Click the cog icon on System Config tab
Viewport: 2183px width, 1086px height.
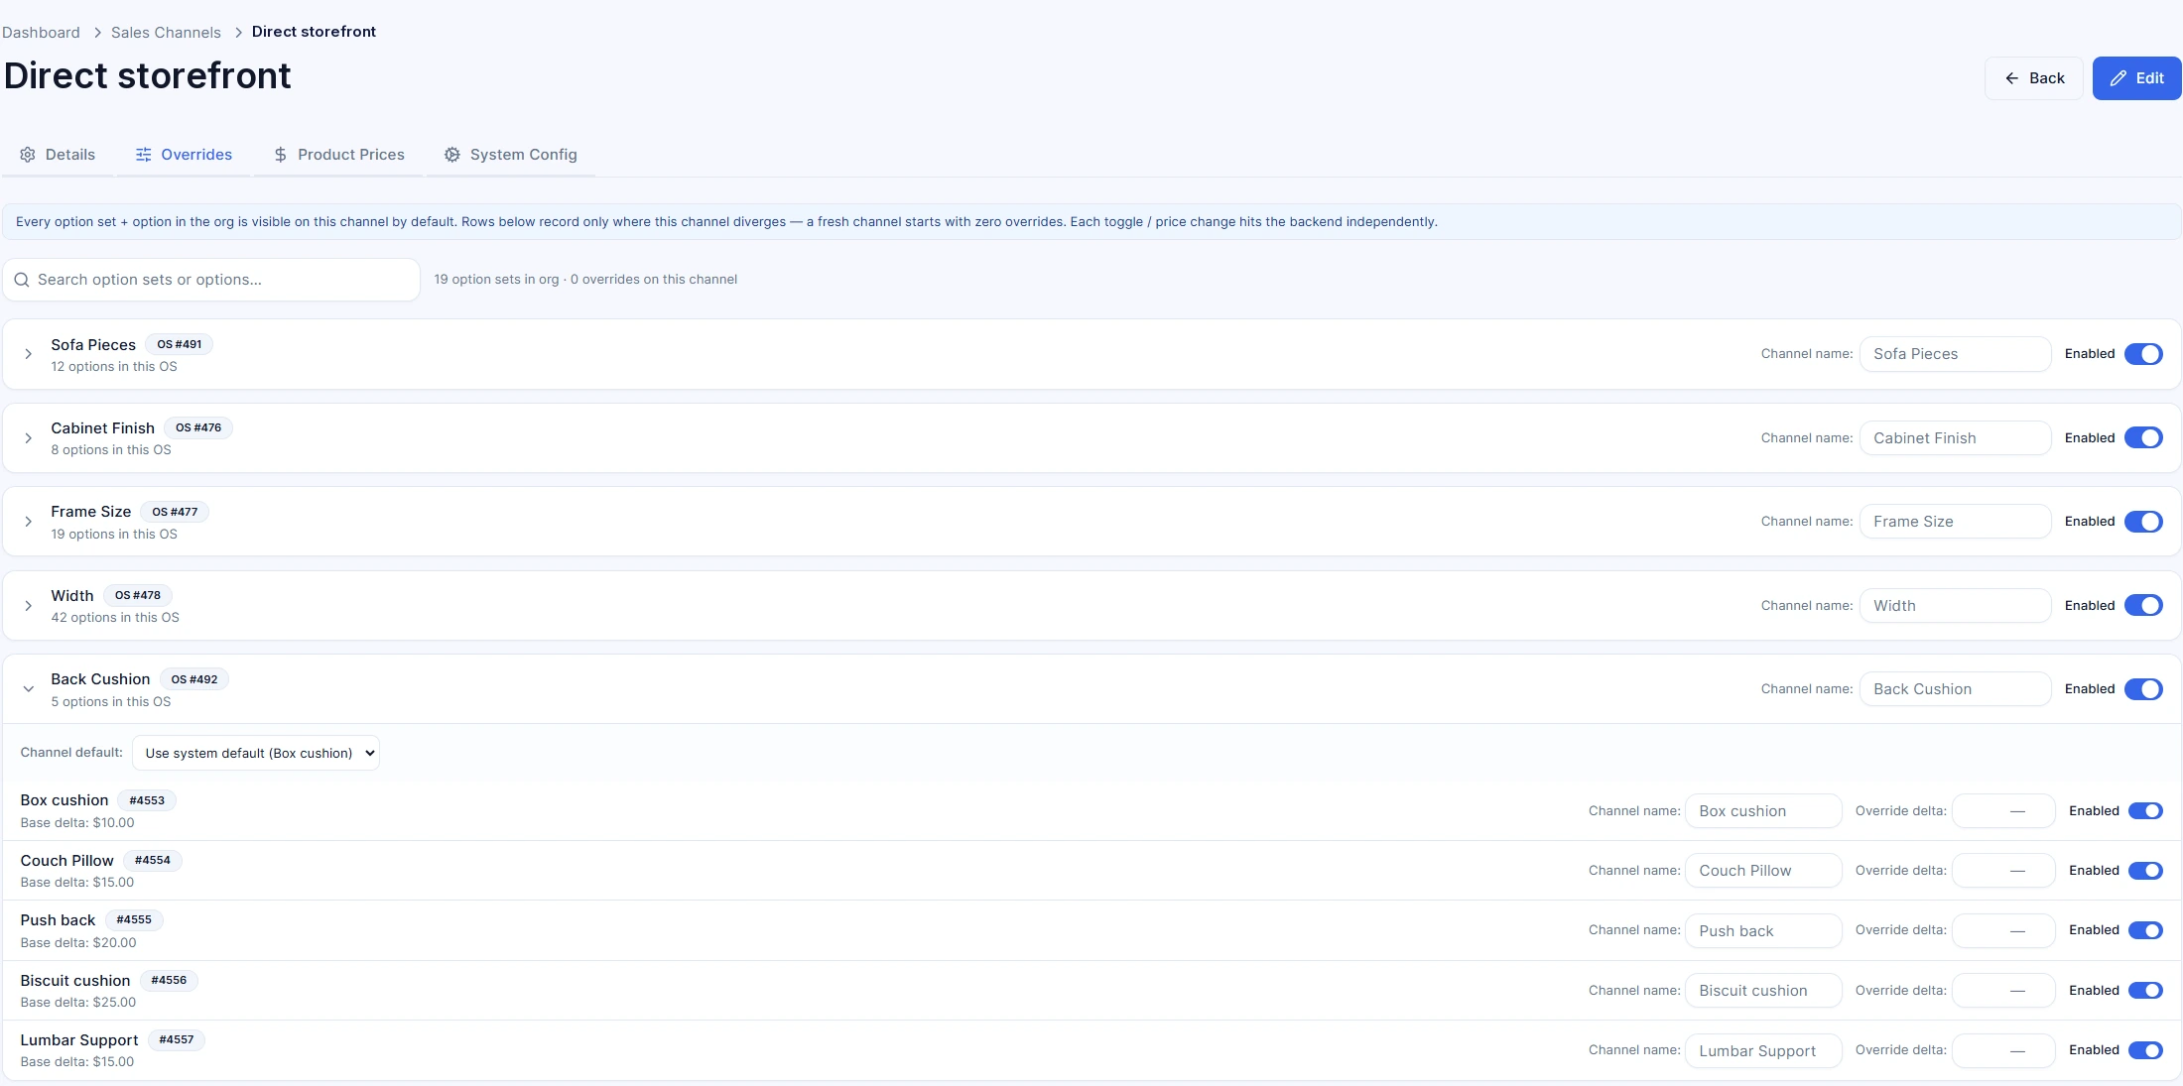click(x=452, y=155)
